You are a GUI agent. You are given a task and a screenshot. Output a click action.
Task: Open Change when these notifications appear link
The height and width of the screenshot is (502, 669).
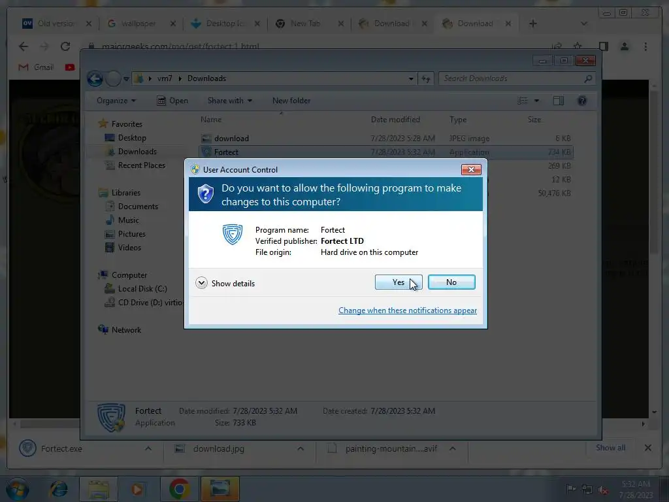(408, 310)
